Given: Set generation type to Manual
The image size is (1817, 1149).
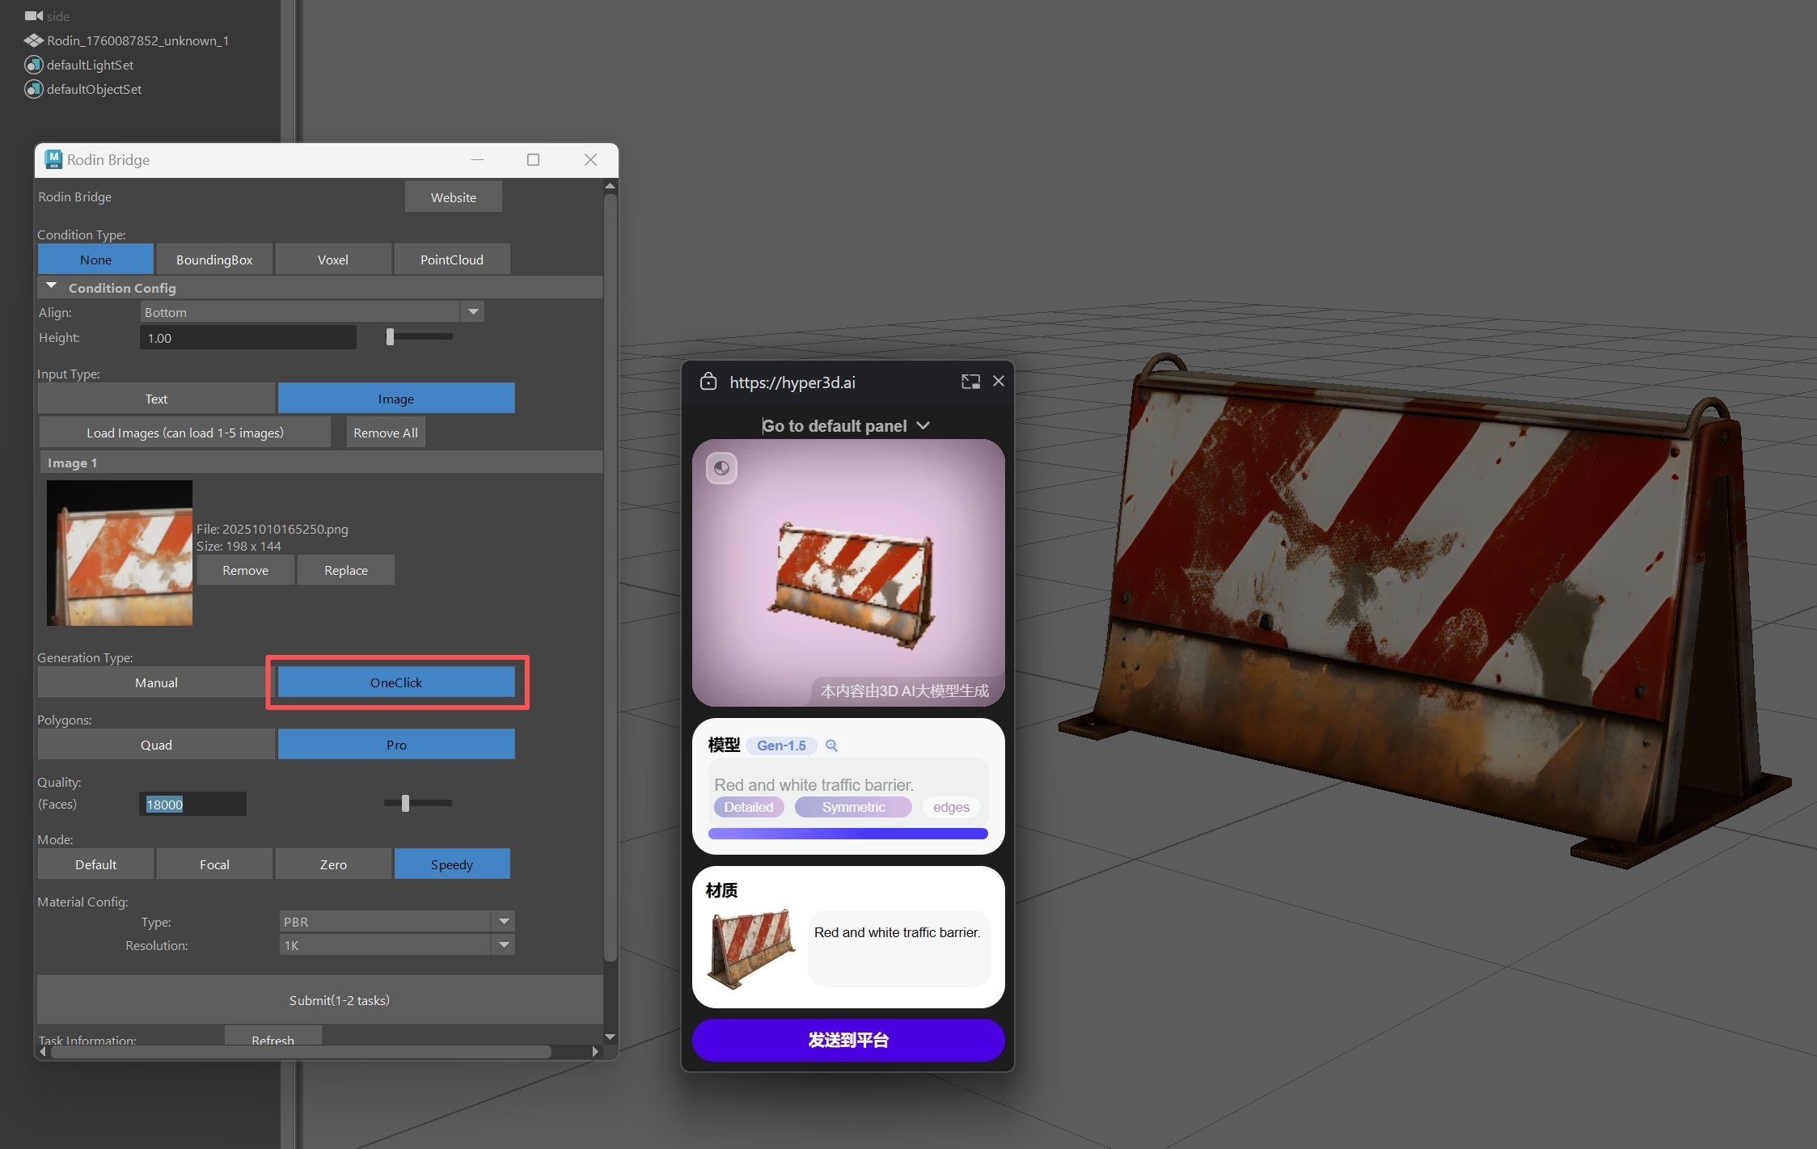Looking at the screenshot, I should pos(156,682).
